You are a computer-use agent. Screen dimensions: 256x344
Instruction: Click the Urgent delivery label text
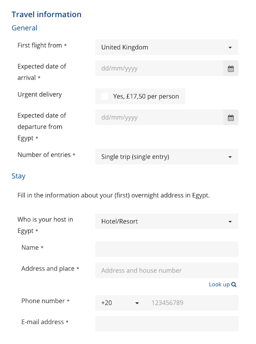click(x=40, y=95)
